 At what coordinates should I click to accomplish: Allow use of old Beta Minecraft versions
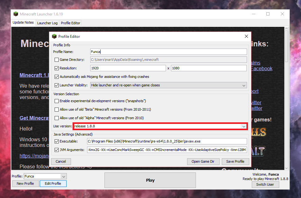coord(56,109)
